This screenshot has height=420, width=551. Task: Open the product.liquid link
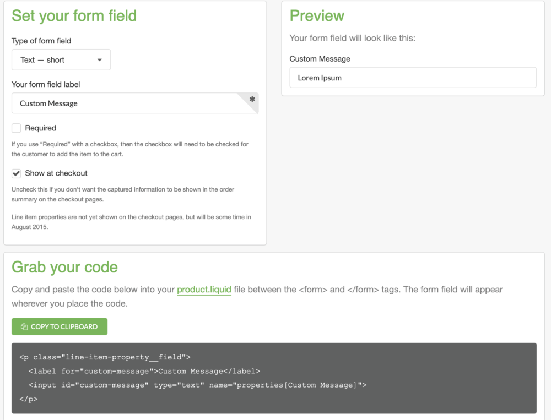[x=204, y=290]
